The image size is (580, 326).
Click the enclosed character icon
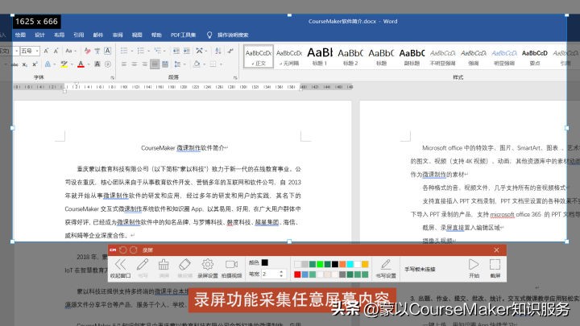(x=108, y=64)
